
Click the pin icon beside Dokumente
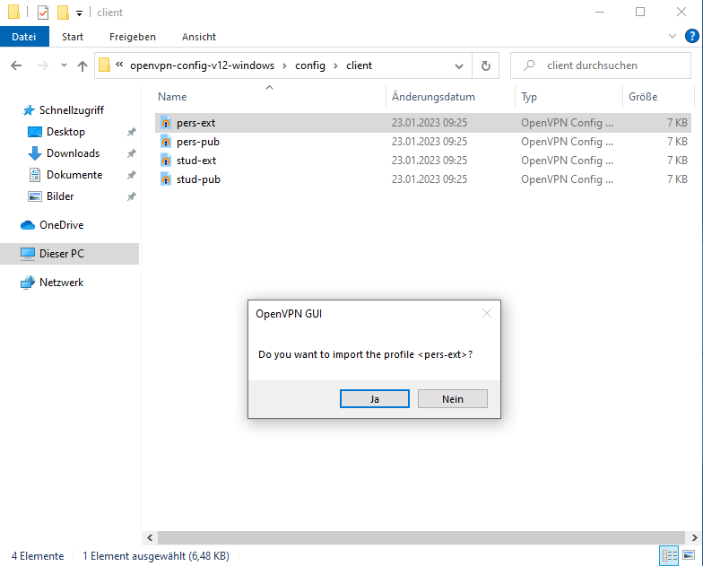[x=131, y=175]
